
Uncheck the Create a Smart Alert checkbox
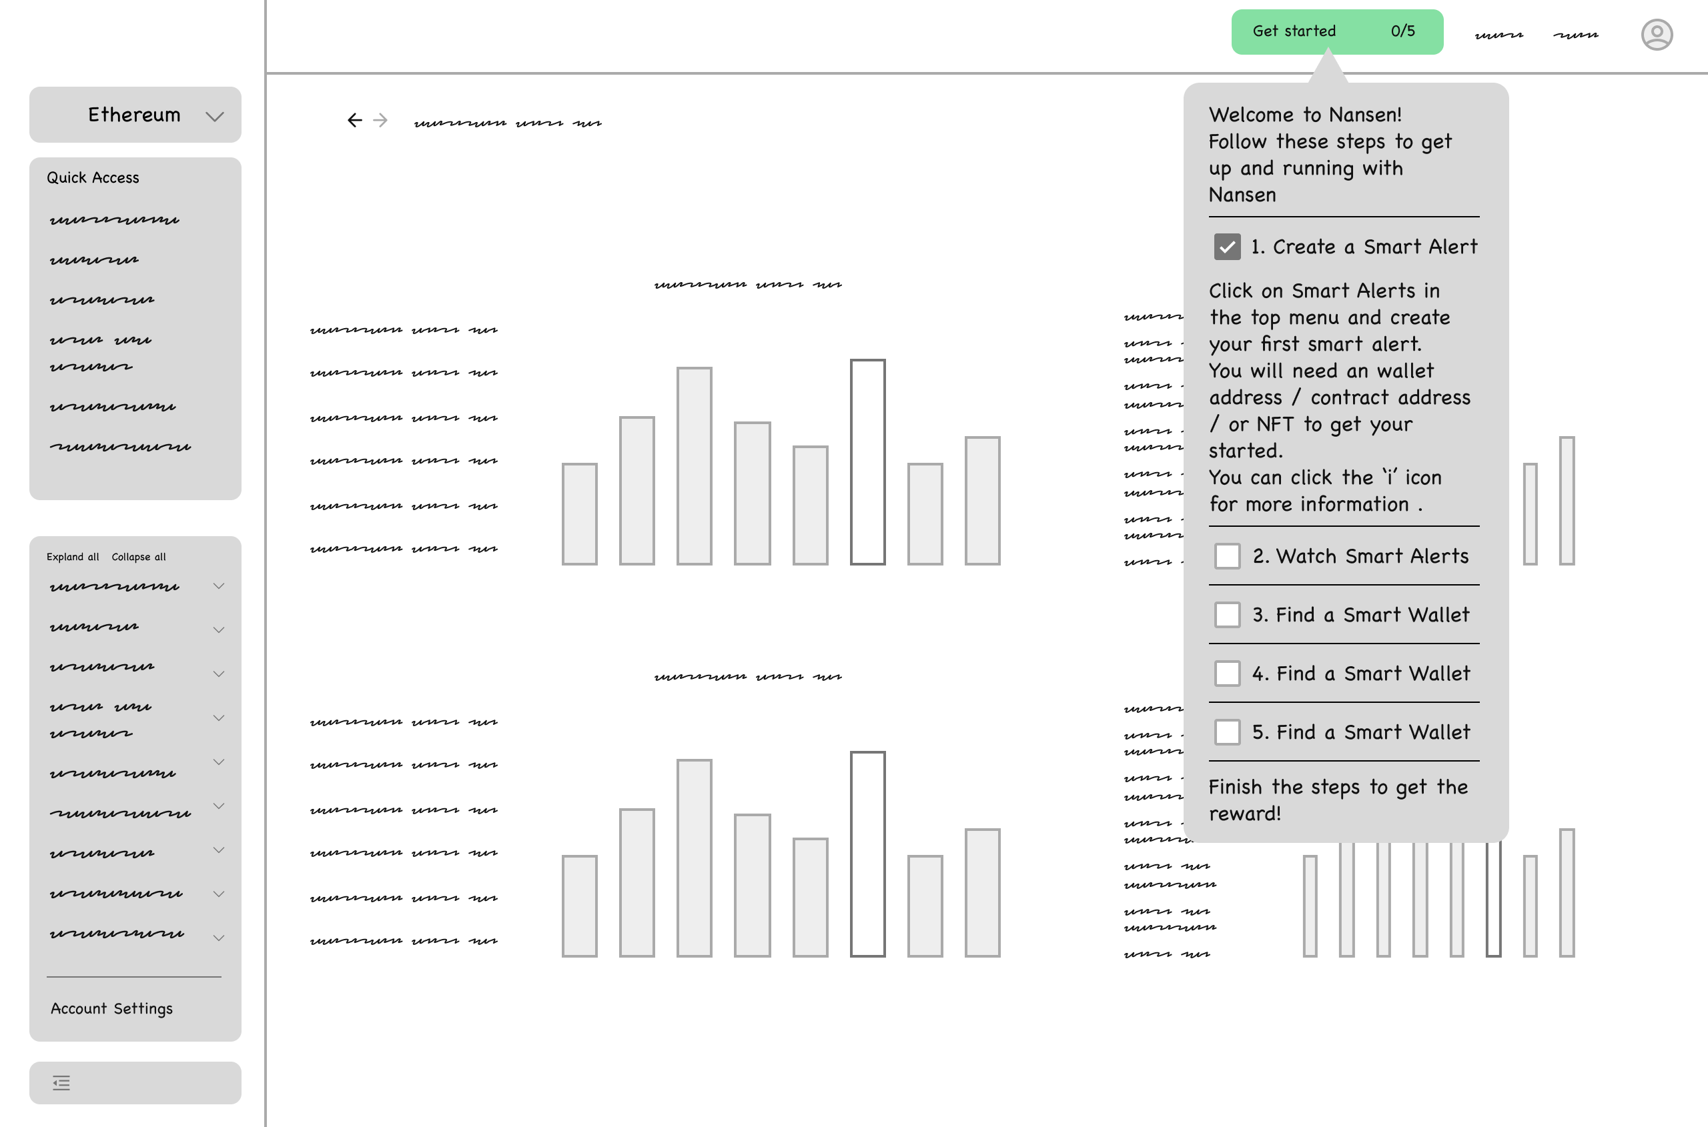(x=1227, y=247)
